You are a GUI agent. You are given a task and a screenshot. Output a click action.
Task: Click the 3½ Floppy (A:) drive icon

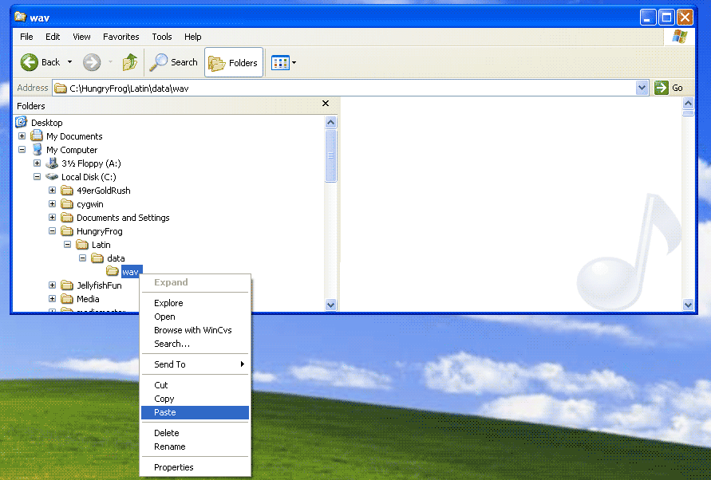[53, 163]
